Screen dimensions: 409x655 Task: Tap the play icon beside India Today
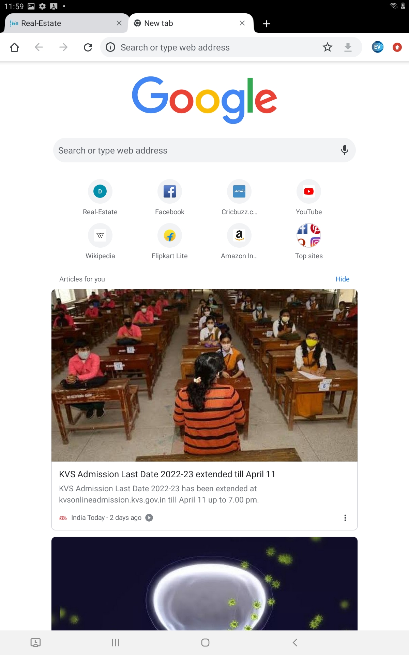click(x=149, y=518)
